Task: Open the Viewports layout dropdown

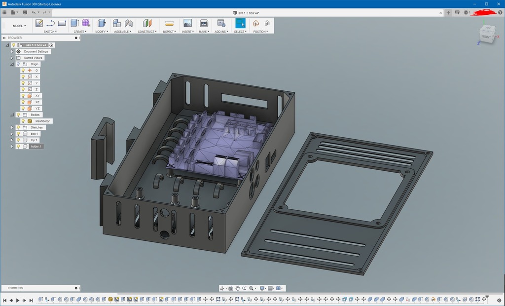Action: 279,288
